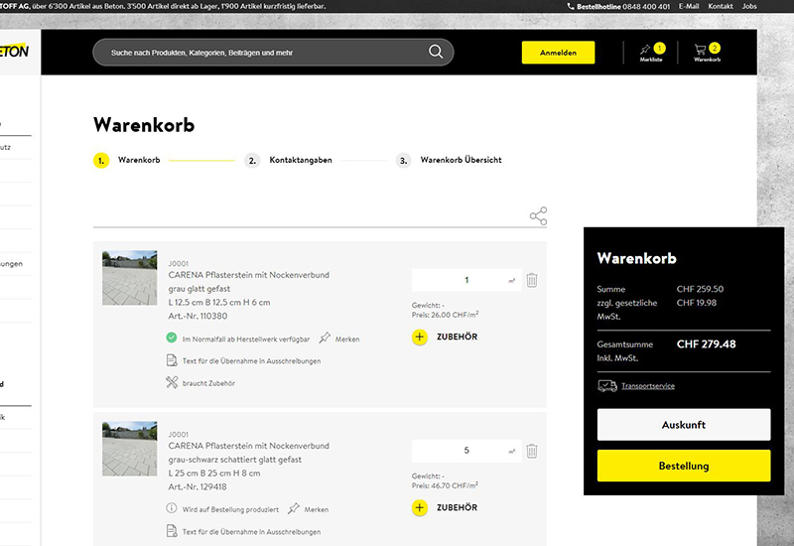Click 'L 25 cm B 25 cm H 8 cm' text
Viewport: 794px width, 546px height.
(x=214, y=474)
